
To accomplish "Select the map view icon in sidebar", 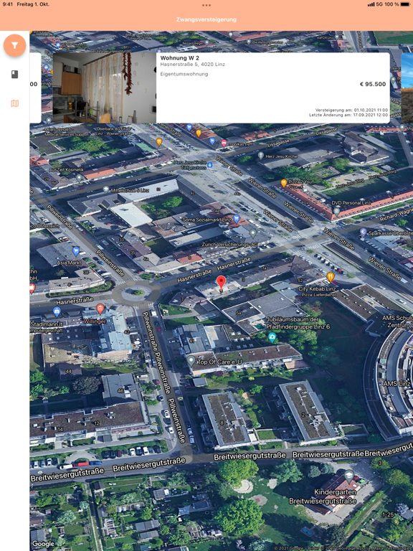I will click(15, 103).
